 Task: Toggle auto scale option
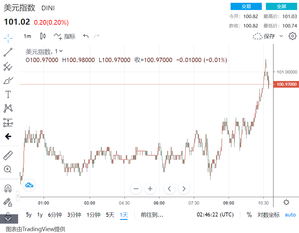290,215
